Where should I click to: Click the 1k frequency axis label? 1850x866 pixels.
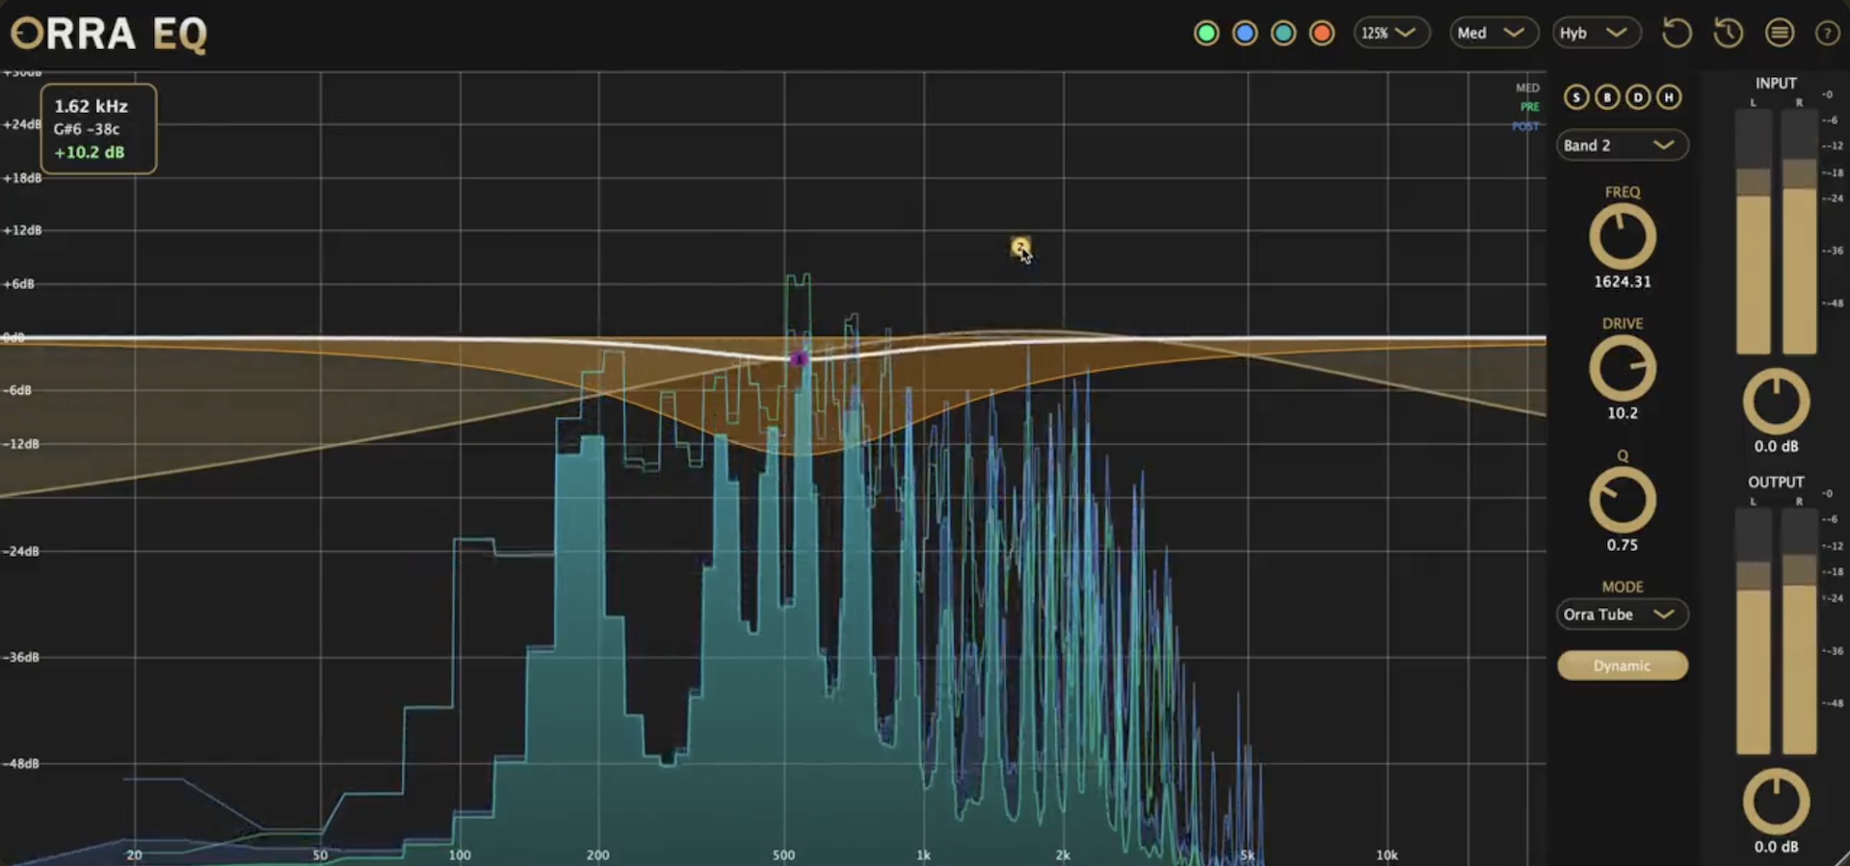coord(923,854)
